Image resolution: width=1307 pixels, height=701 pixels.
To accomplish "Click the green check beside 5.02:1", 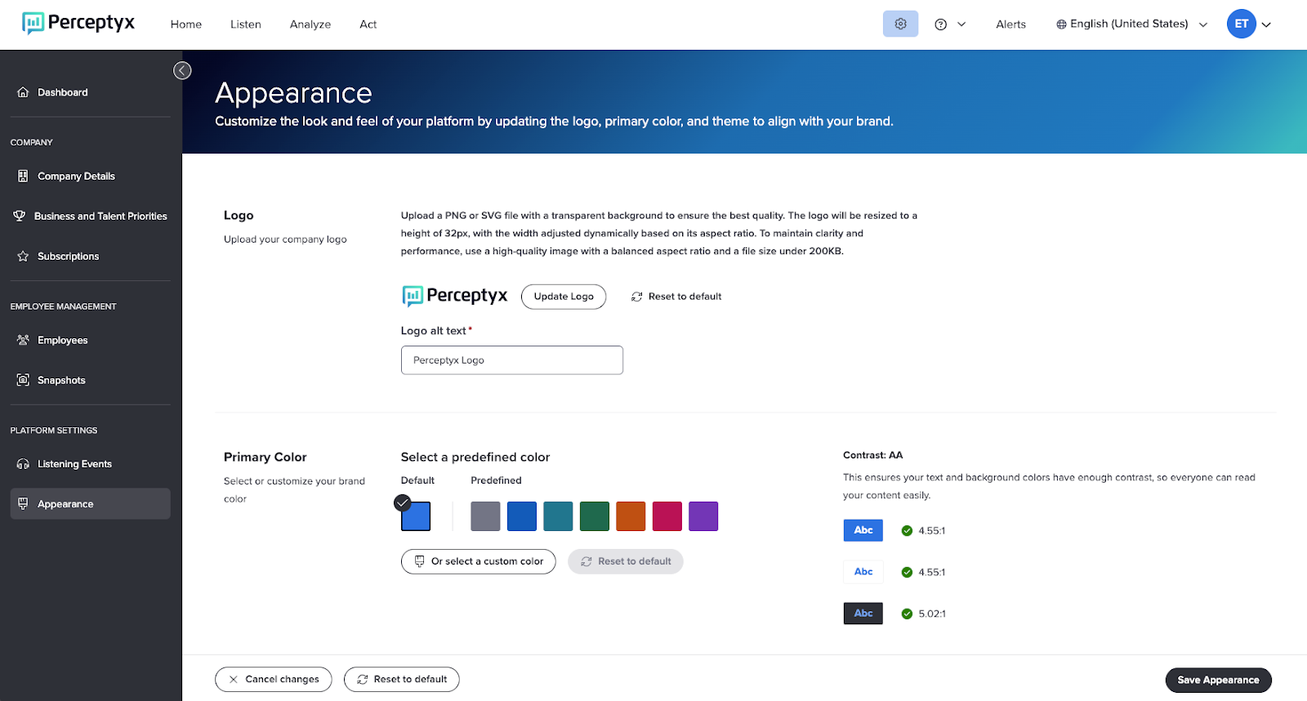I will [907, 614].
